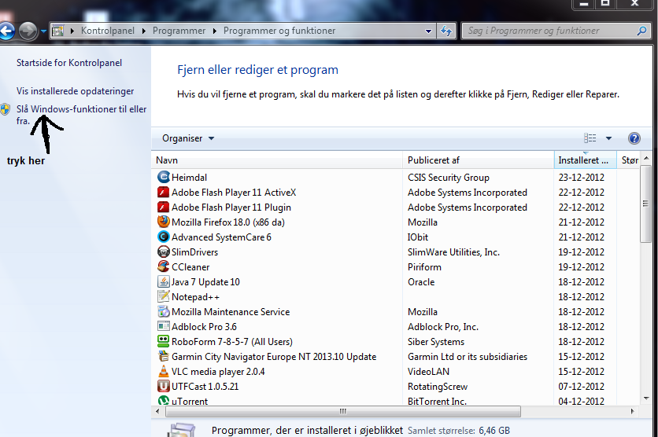This screenshot has width=658, height=437.
Task: Click the Programmer breadcrumb
Action: click(179, 31)
